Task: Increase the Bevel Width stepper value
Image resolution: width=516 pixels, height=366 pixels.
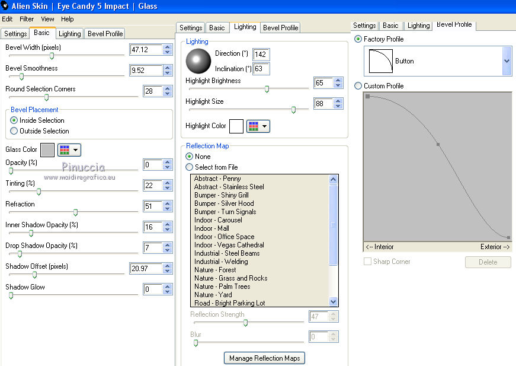Action: click(168, 47)
